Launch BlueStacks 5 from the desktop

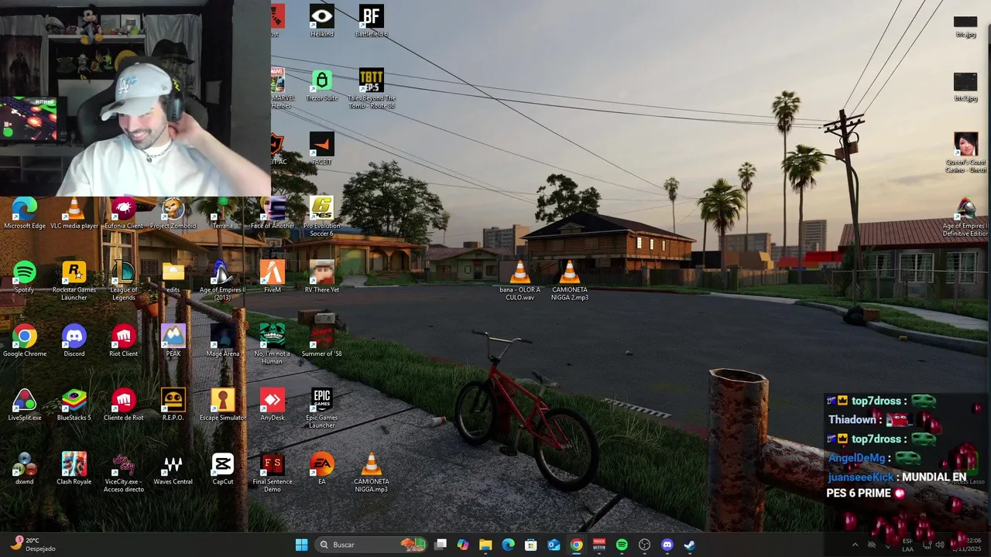click(x=74, y=405)
